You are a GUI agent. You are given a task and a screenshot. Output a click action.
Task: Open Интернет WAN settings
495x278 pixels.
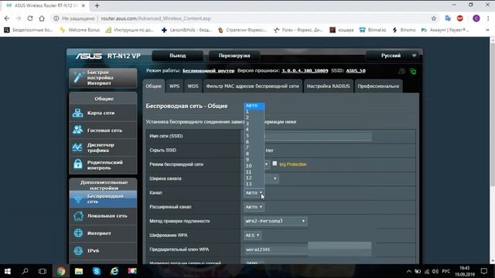pyautogui.click(x=103, y=233)
